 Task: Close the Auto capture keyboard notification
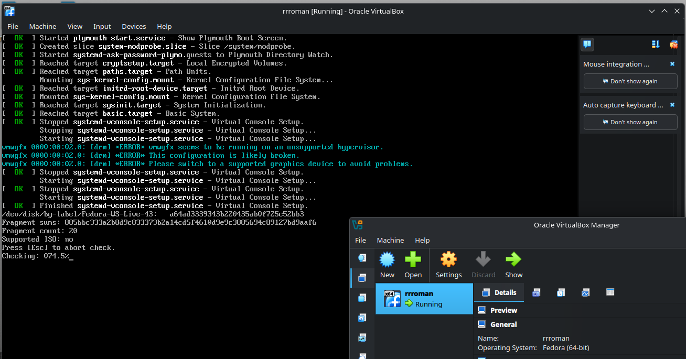[x=672, y=105]
